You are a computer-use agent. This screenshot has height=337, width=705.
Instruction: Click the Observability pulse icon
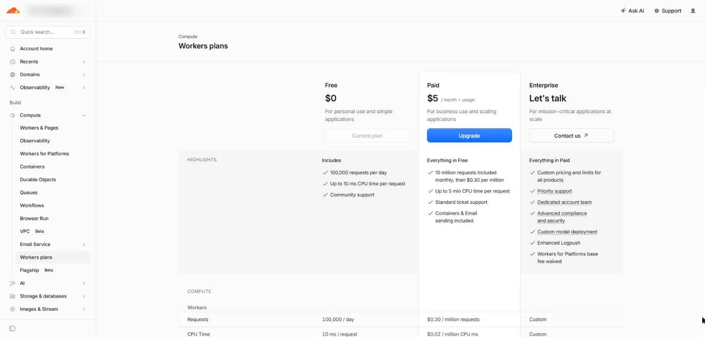[x=13, y=87]
